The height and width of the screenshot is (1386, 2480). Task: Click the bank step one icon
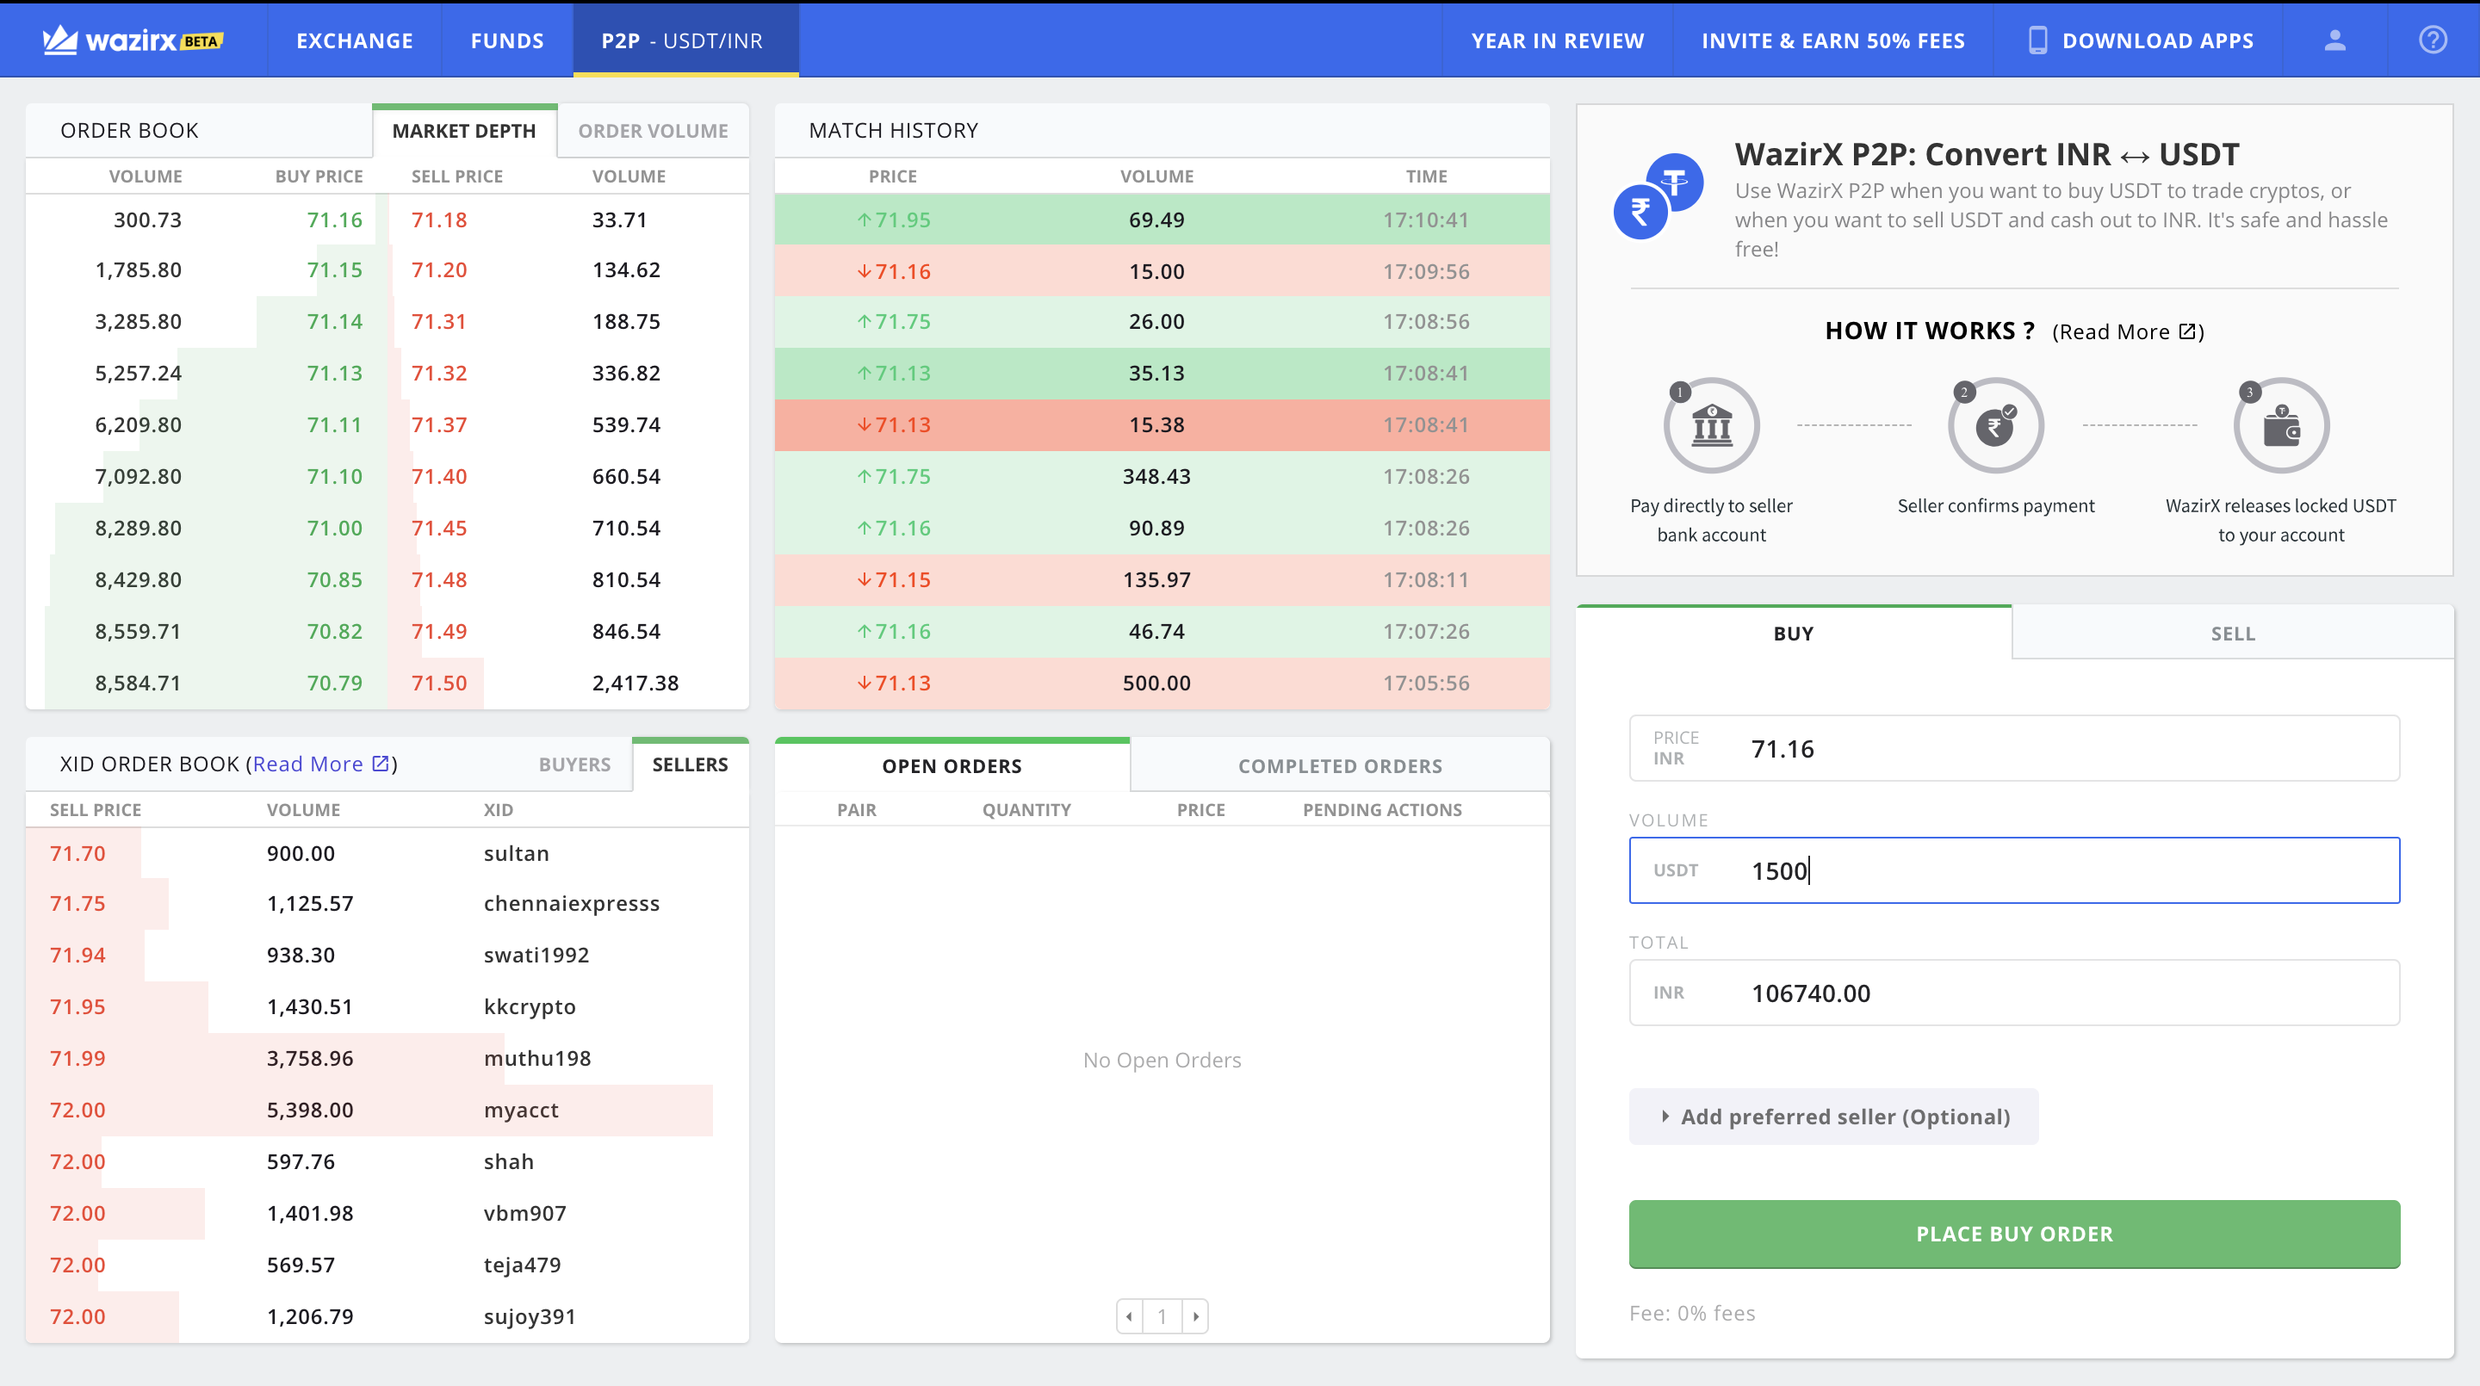(1712, 424)
